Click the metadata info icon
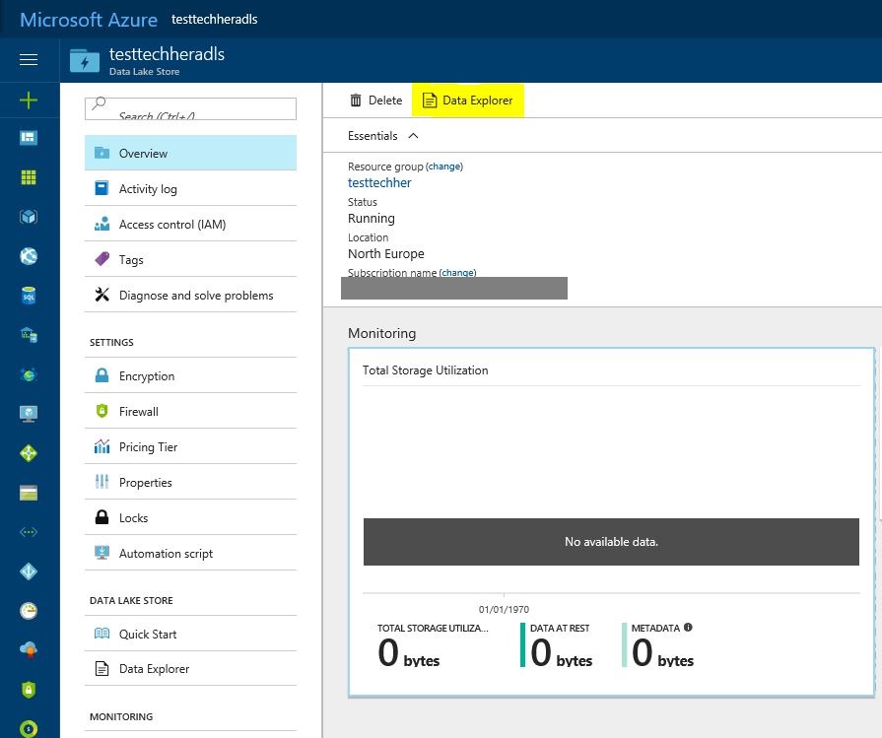 (688, 628)
